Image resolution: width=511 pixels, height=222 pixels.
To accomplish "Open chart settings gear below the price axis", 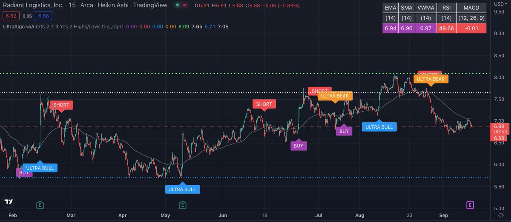I will pos(501,216).
